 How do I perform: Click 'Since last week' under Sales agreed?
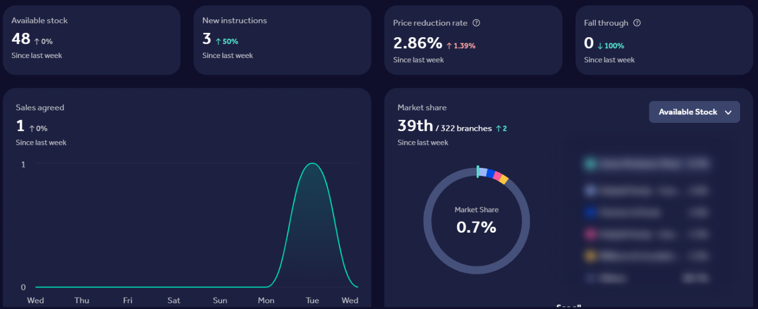coord(41,142)
